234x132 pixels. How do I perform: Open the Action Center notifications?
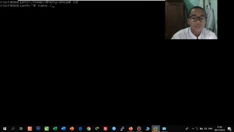(x=229, y=129)
